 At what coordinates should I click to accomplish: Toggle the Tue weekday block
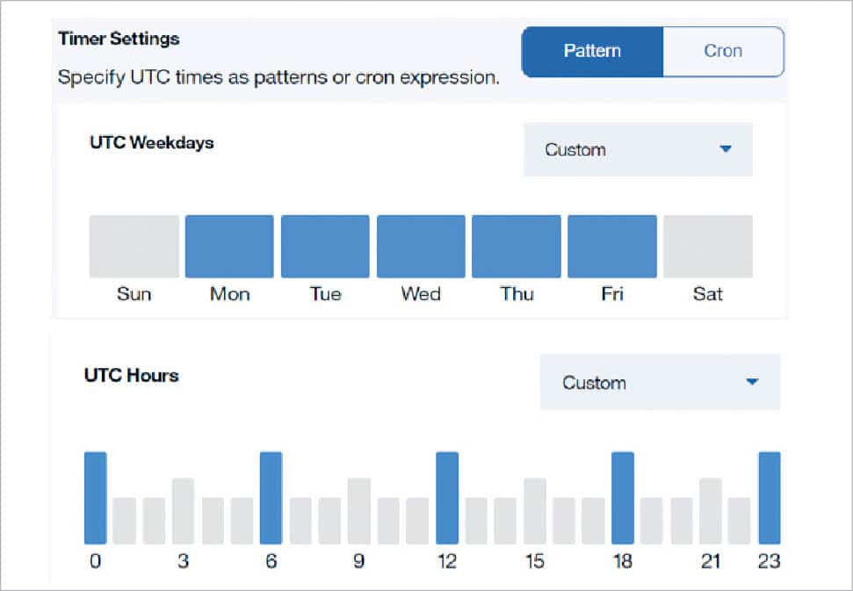click(325, 247)
